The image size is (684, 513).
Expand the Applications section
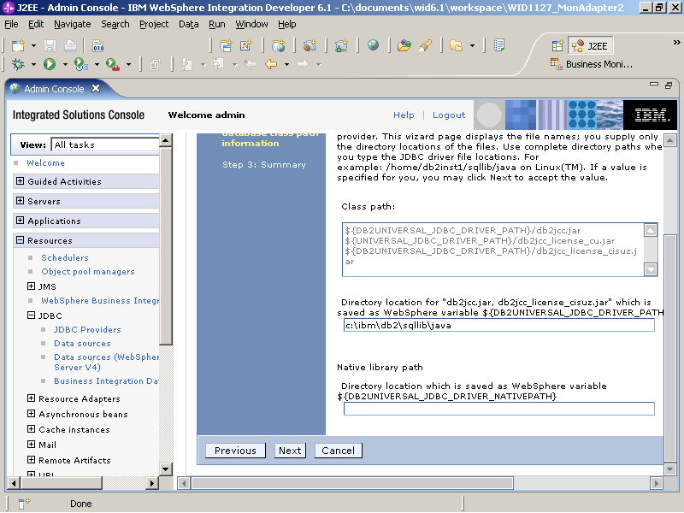coord(20,220)
